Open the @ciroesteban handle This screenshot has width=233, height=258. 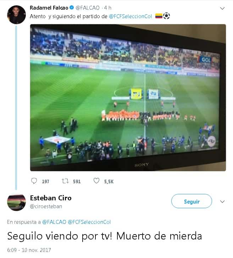pos(46,206)
